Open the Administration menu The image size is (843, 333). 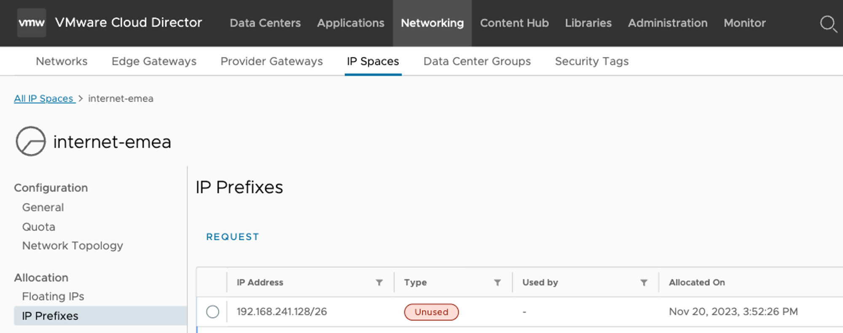667,23
